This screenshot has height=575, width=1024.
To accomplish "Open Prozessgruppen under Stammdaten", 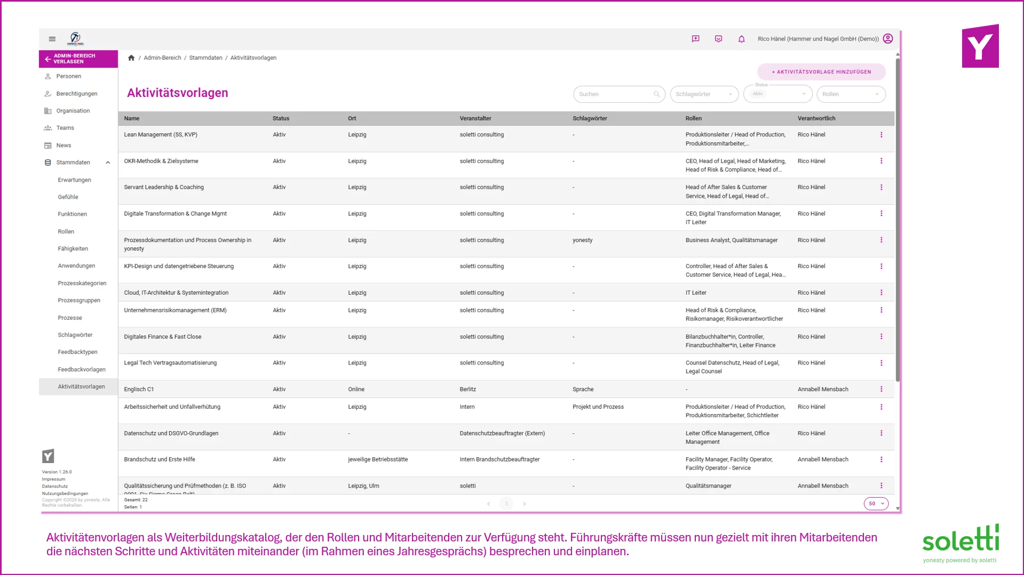I will 78,301.
